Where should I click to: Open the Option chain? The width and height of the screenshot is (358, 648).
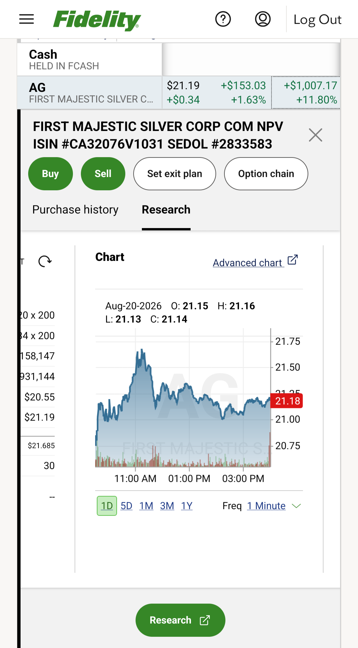click(x=266, y=174)
